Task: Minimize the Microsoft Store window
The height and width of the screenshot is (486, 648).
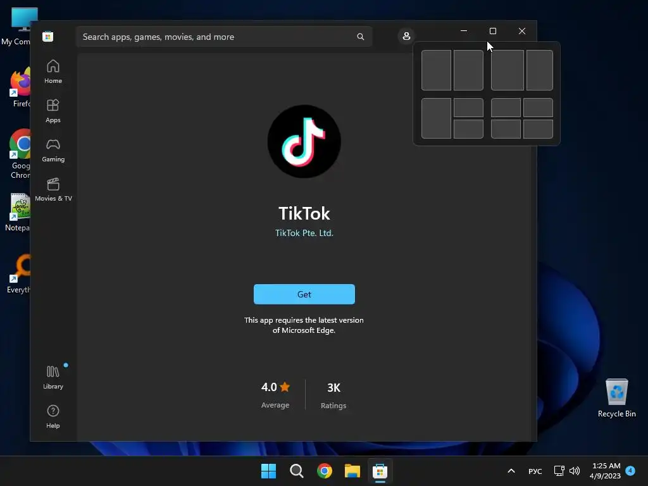Action: tap(464, 31)
